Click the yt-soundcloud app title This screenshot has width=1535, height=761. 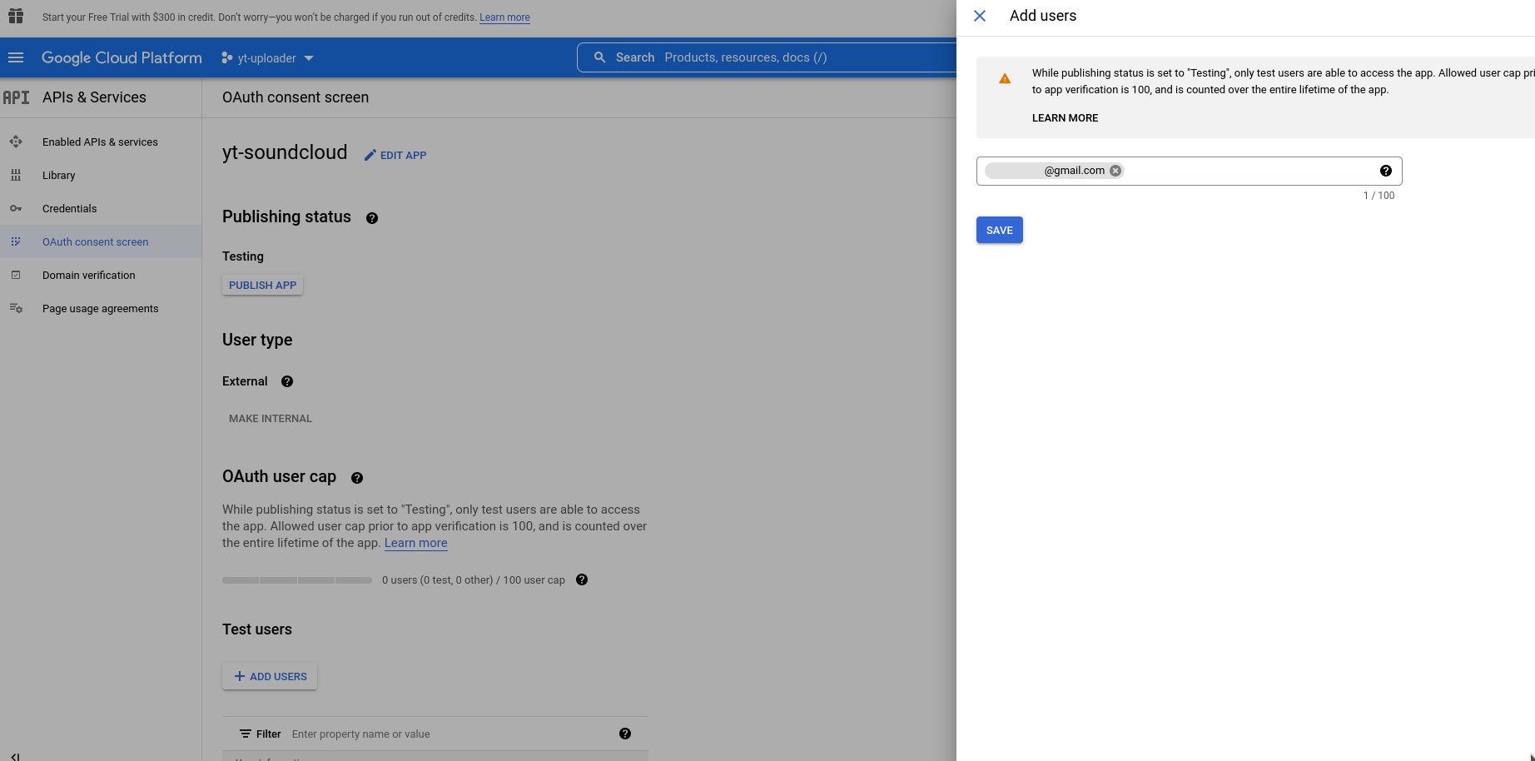(x=285, y=152)
